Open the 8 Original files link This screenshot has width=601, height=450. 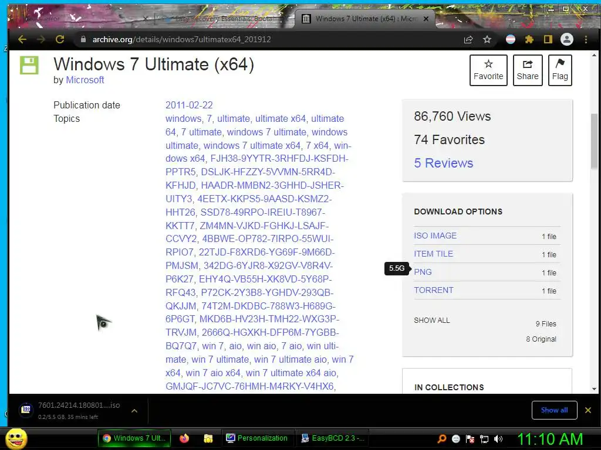pos(541,339)
